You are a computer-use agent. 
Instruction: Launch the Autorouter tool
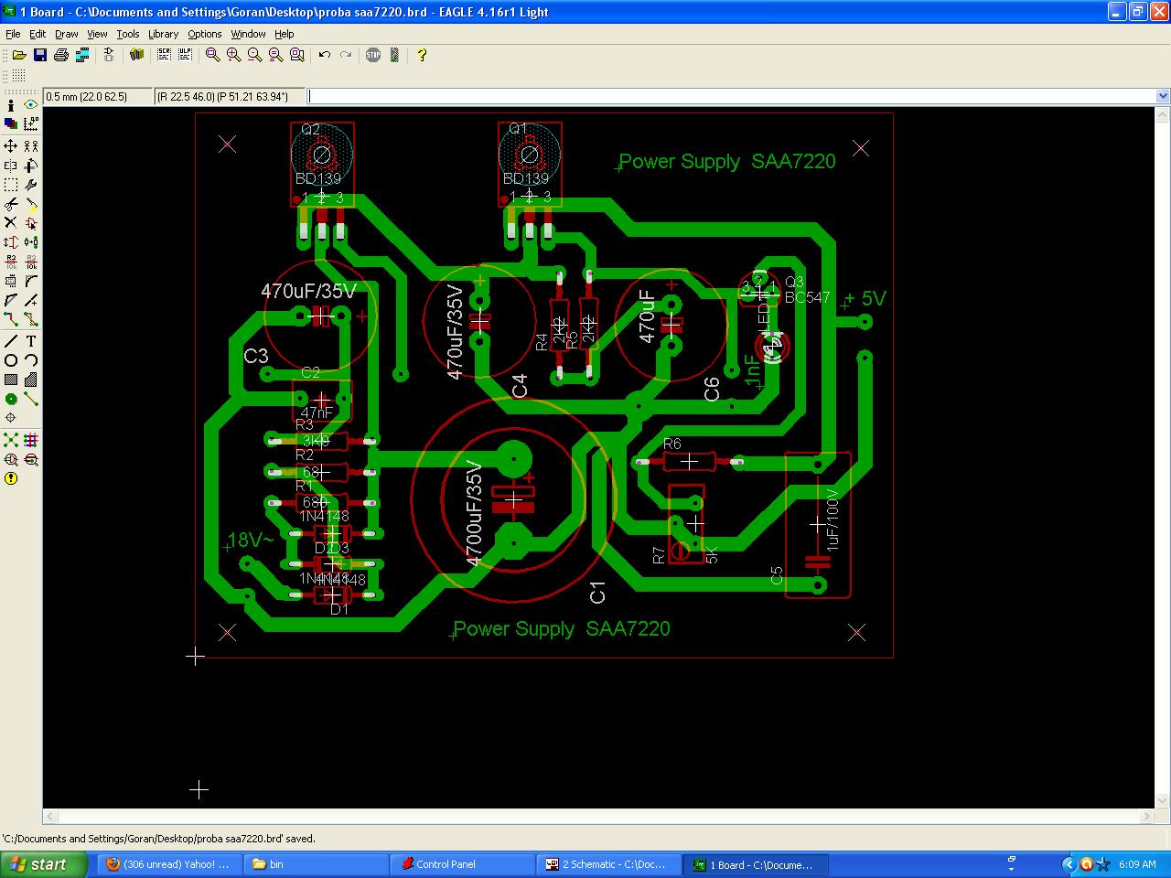[31, 440]
